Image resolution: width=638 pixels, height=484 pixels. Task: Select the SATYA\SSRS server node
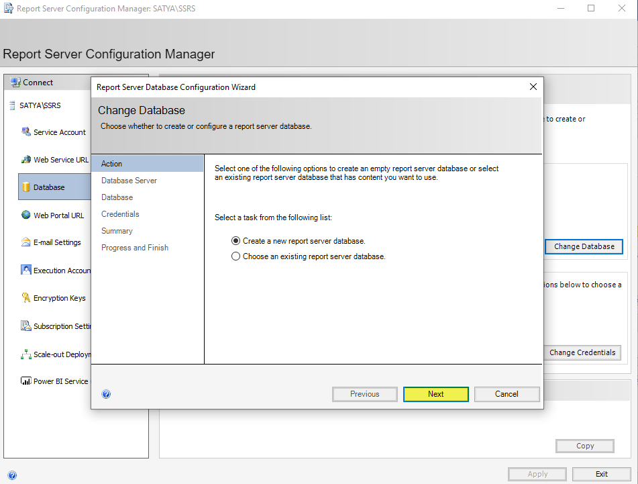coord(40,105)
